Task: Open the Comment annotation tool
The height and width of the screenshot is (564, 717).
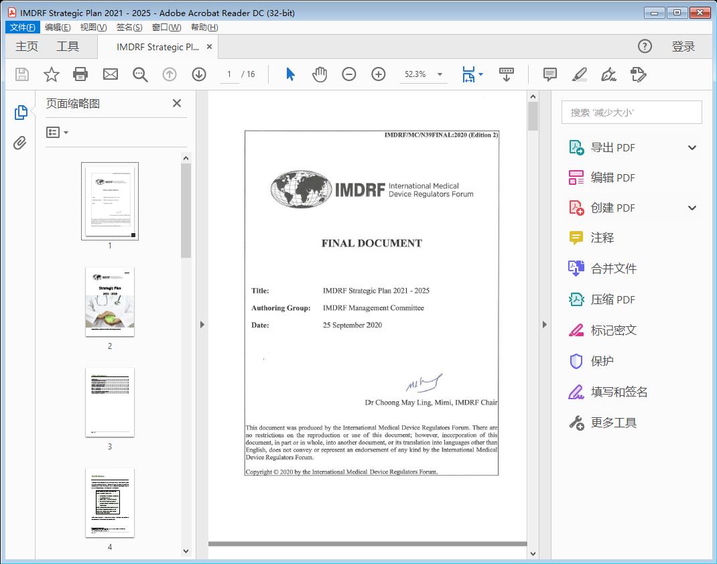Action: point(549,74)
